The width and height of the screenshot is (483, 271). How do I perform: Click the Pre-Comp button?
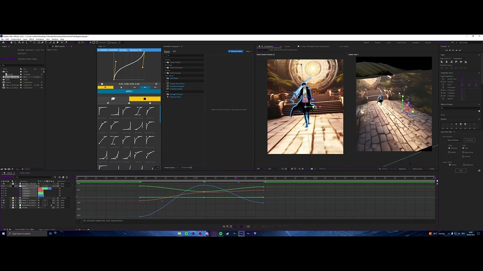(469, 140)
